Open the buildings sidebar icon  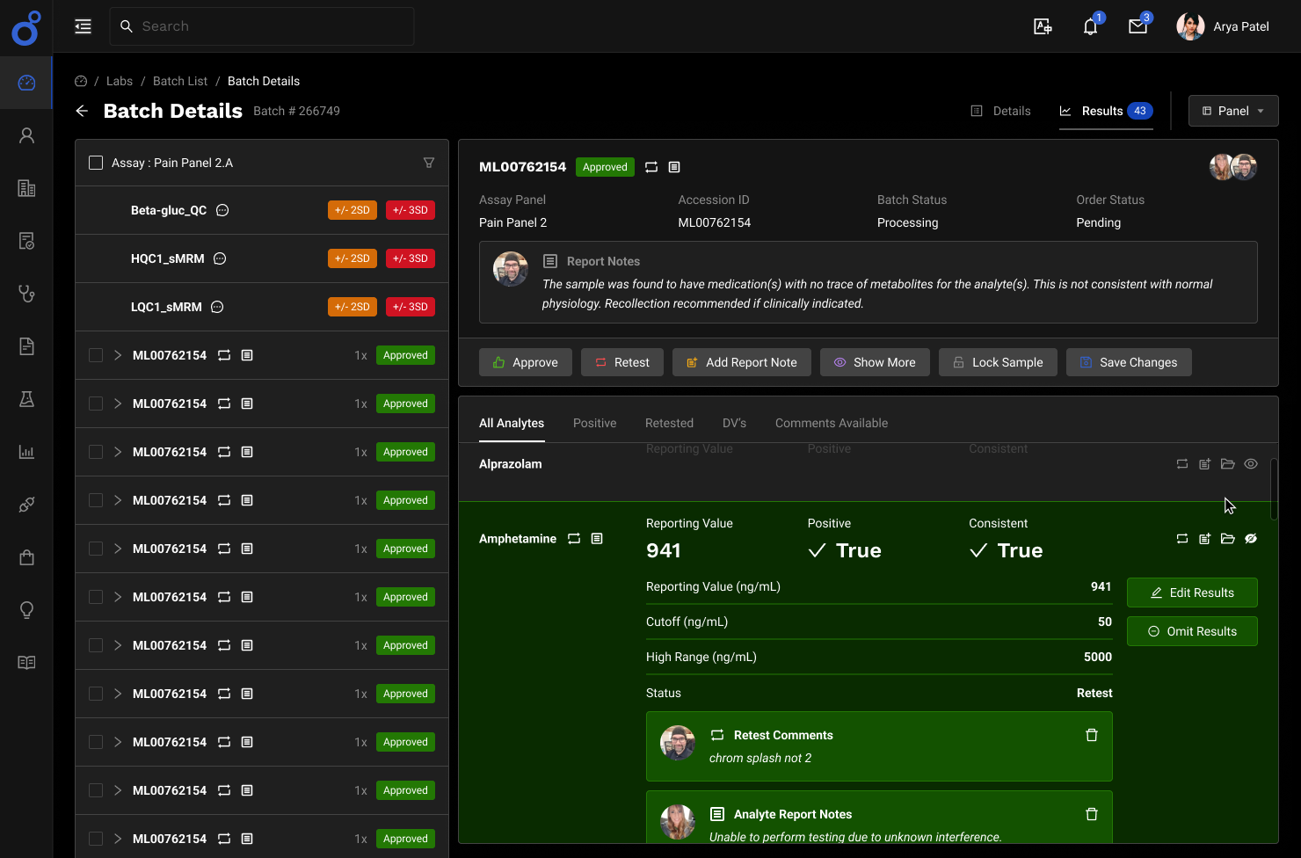click(x=26, y=188)
